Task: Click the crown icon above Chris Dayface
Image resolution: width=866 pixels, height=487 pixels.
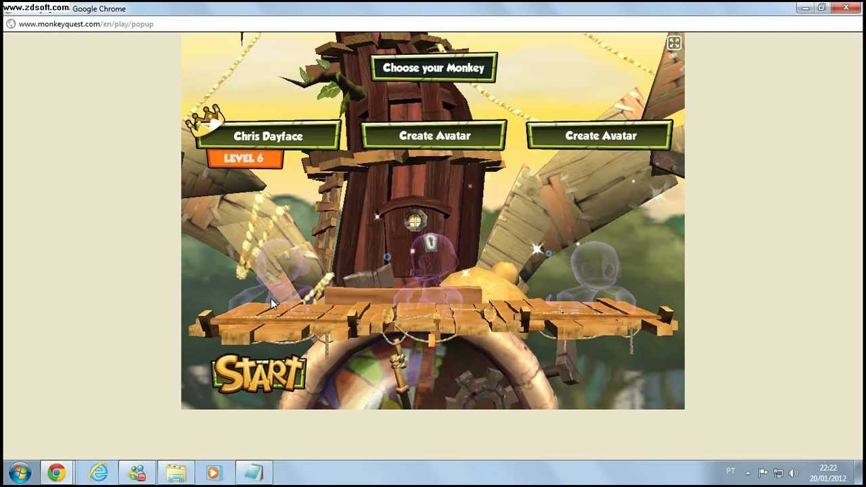Action: [x=206, y=119]
